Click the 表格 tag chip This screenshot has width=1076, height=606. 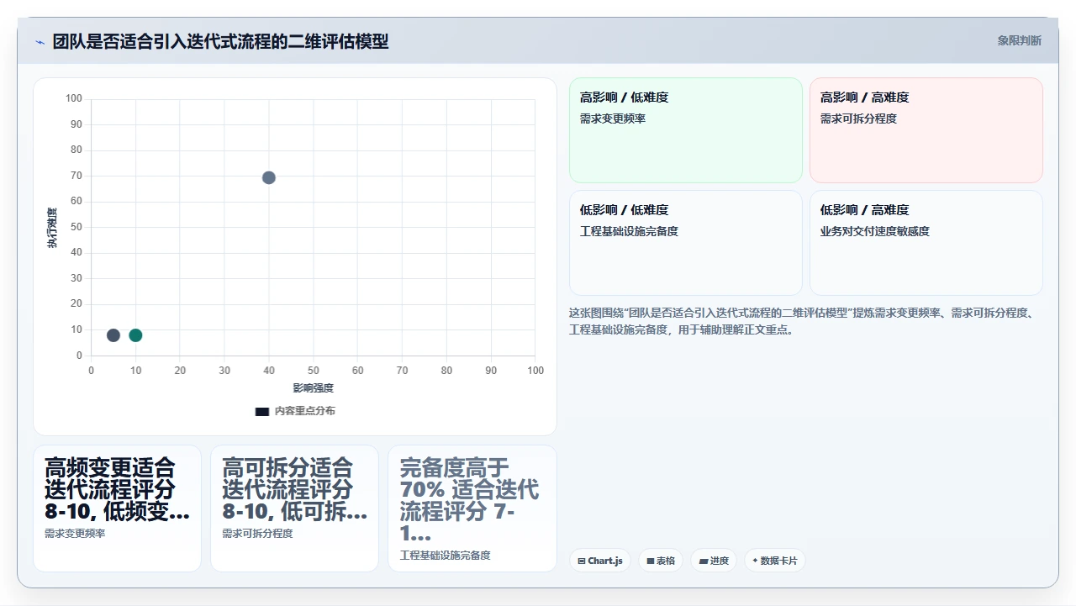(x=661, y=561)
